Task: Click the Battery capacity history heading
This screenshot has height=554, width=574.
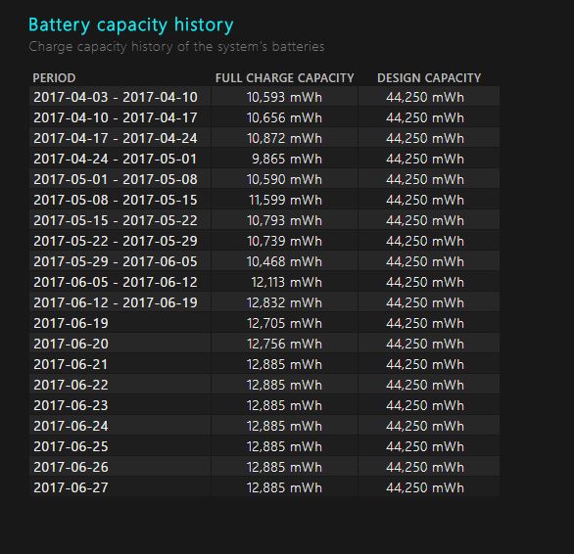Action: [x=130, y=25]
